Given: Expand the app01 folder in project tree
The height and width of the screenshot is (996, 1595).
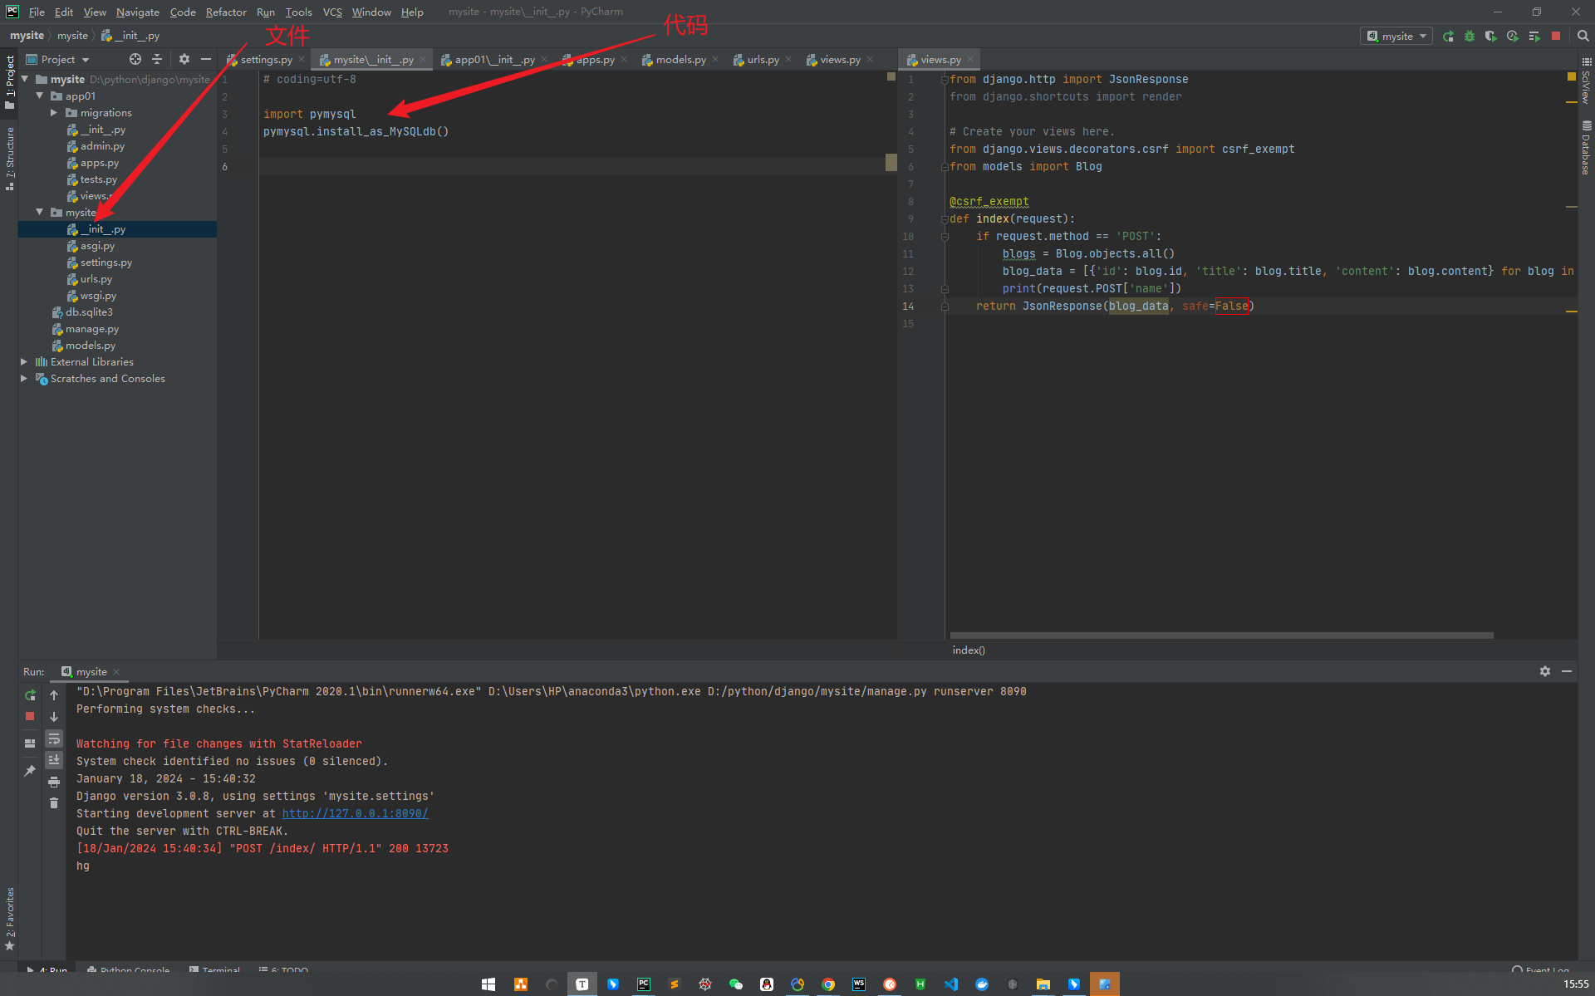Looking at the screenshot, I should pyautogui.click(x=40, y=96).
